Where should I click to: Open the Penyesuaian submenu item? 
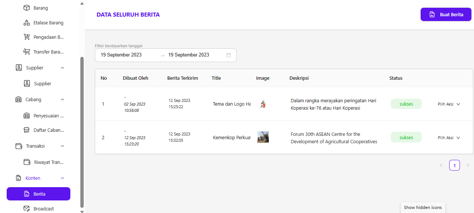[48, 116]
